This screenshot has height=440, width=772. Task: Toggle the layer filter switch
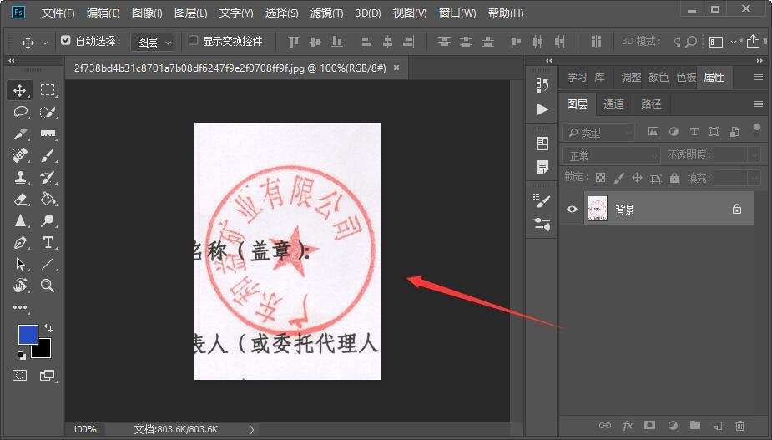tap(757, 129)
